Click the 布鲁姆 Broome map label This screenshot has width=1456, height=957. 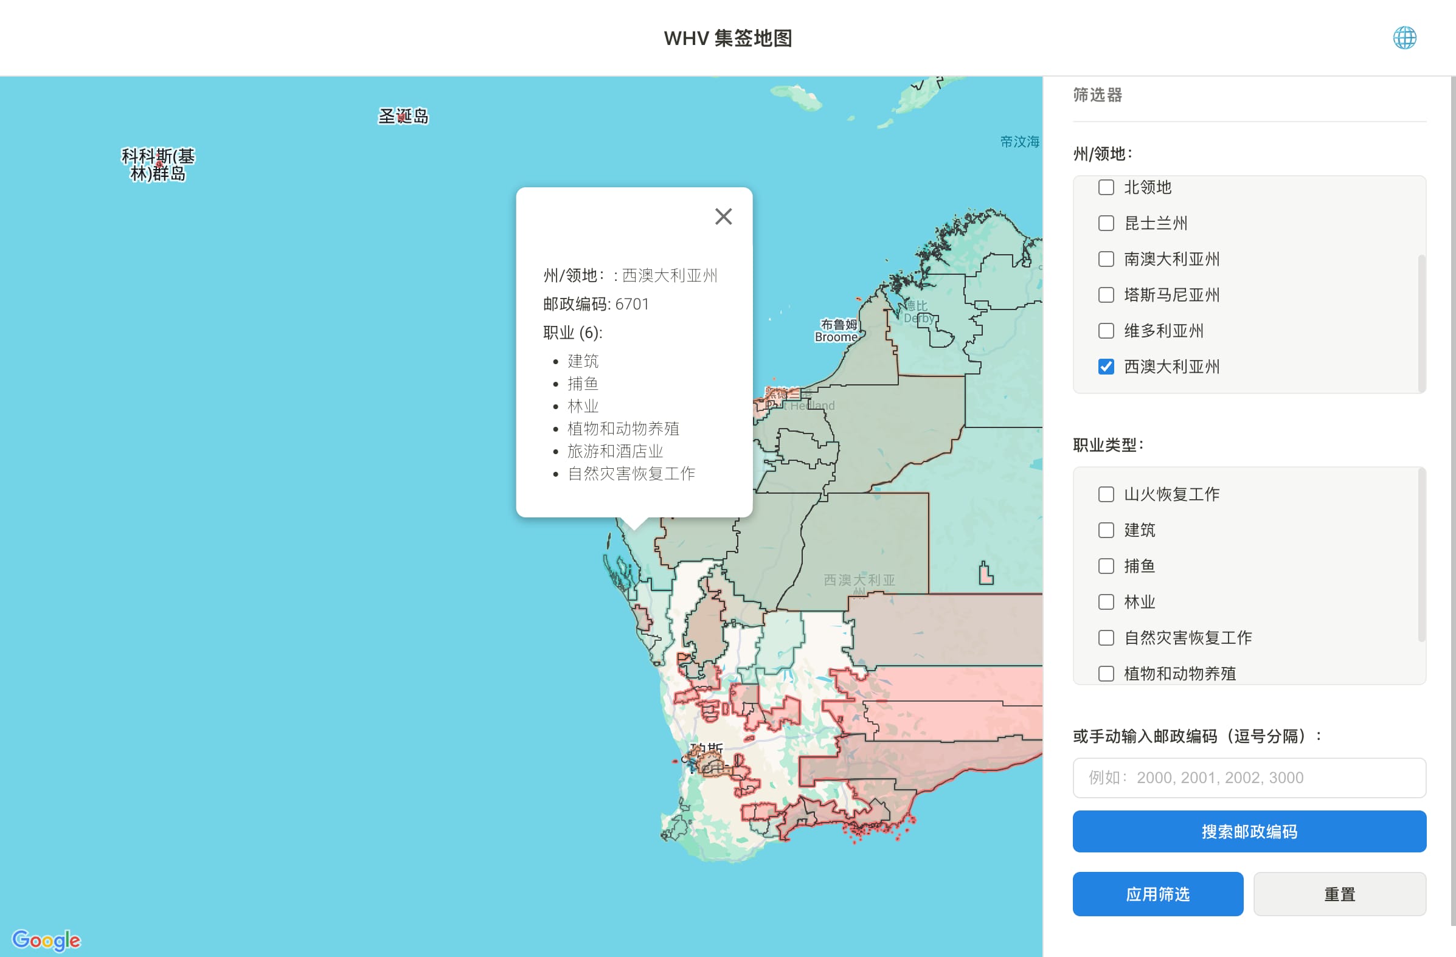tap(836, 331)
